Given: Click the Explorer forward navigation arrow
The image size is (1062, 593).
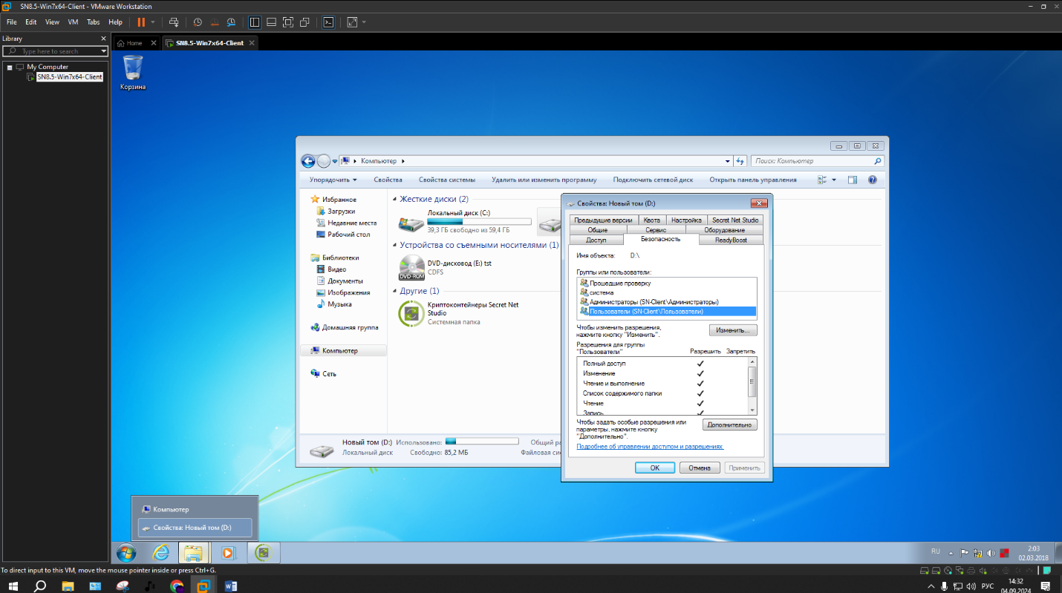Looking at the screenshot, I should coord(324,161).
